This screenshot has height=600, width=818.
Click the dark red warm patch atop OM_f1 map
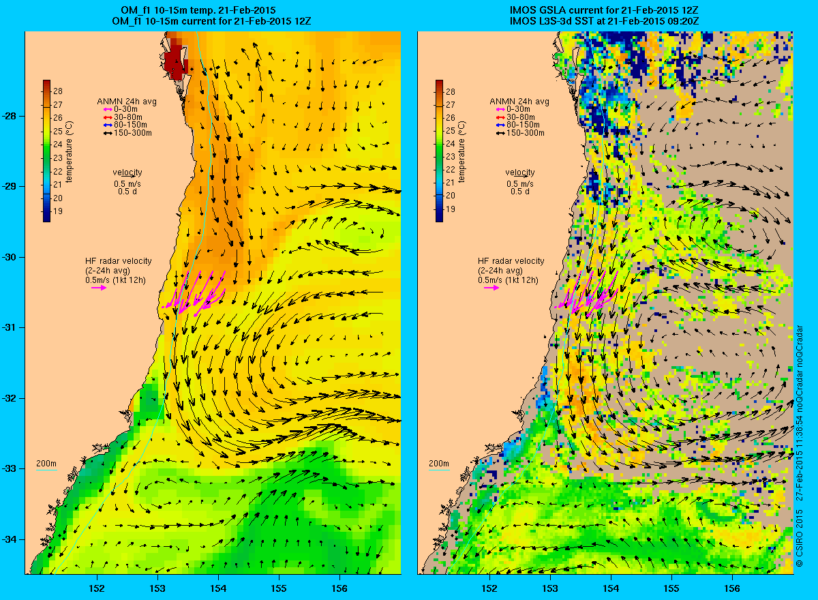(175, 59)
